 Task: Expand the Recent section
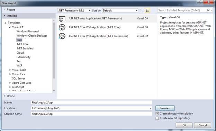pyautogui.click(x=4, y=9)
